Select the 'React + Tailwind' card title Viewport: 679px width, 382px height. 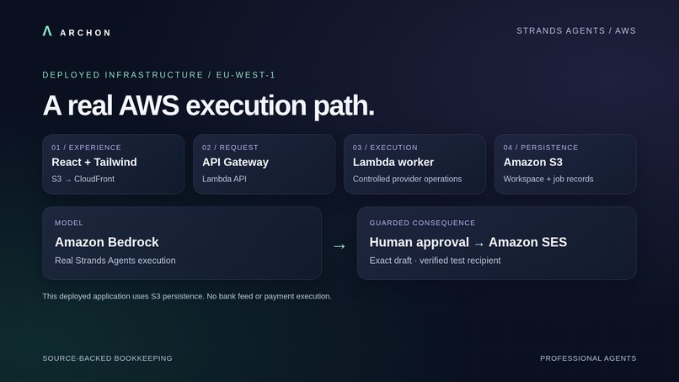coord(94,162)
